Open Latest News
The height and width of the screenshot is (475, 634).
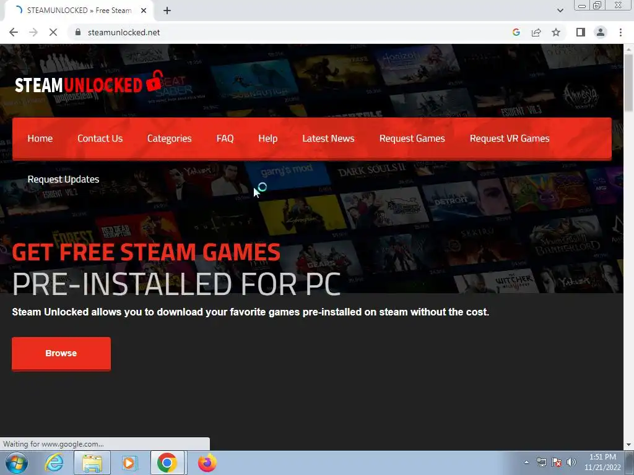coord(328,139)
